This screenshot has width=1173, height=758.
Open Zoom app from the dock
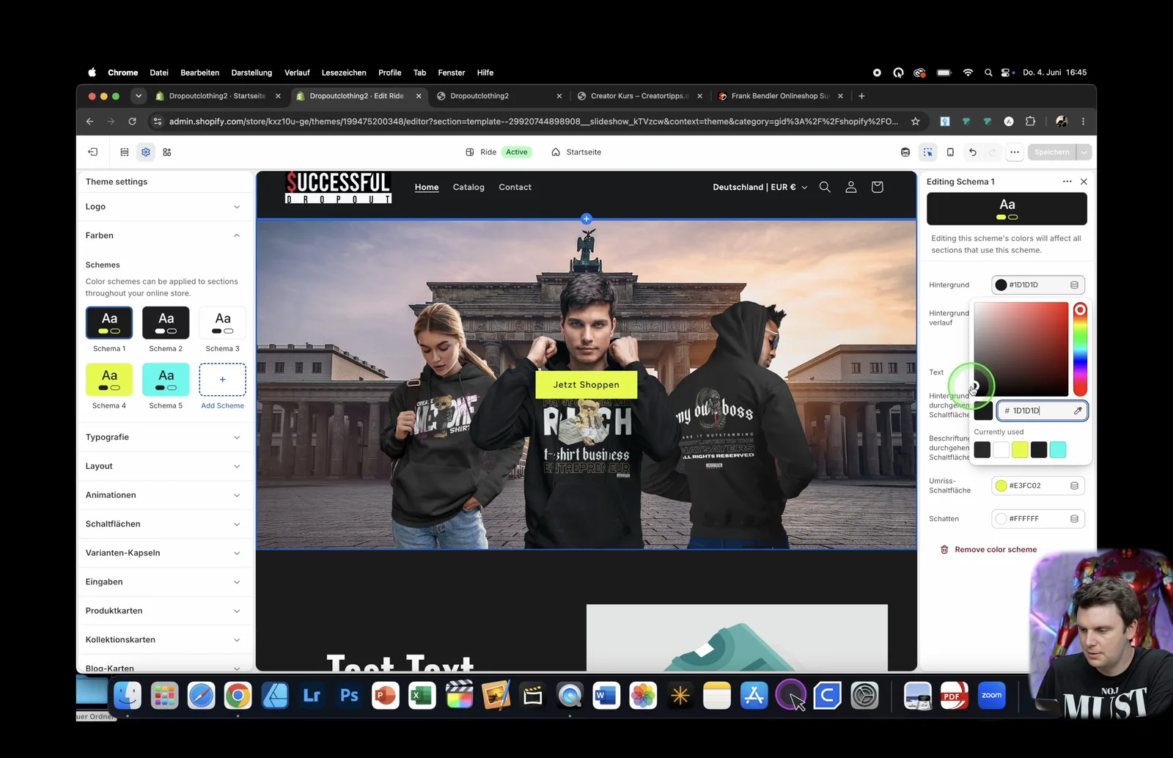(x=991, y=695)
